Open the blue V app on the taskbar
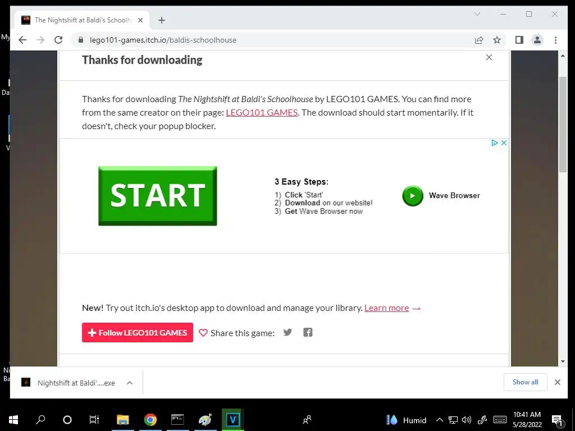Image resolution: width=575 pixels, height=431 pixels. 233,420
